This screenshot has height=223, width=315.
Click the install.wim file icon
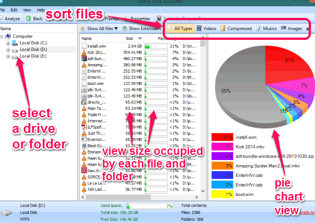click(x=84, y=46)
